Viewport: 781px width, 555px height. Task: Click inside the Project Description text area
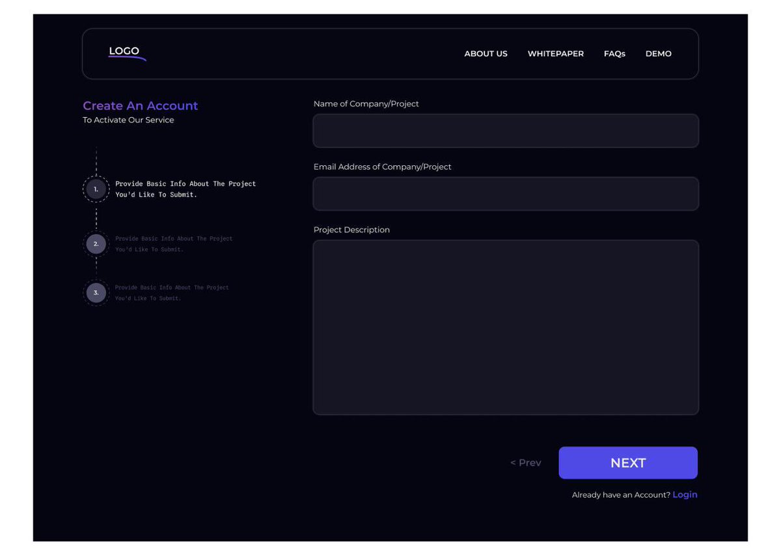point(506,327)
